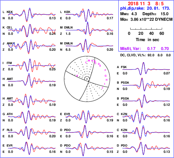Image resolution: width=174 pixels, height=158 pixels.
Task: Select station marker K on focal sphere
Action: point(77,76)
